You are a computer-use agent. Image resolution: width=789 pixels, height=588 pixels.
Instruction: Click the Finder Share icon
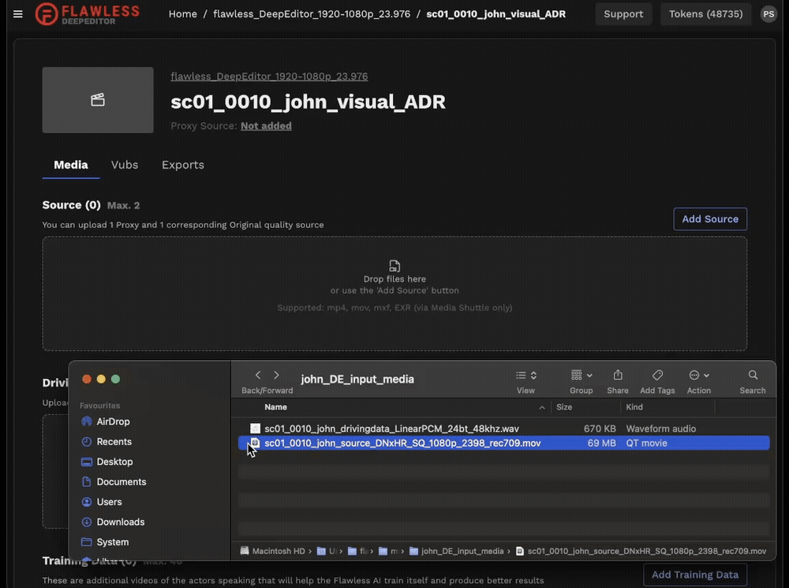pos(618,375)
